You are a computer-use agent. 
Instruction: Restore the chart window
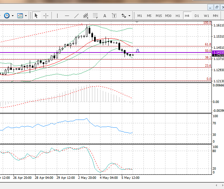(x=217, y=7)
